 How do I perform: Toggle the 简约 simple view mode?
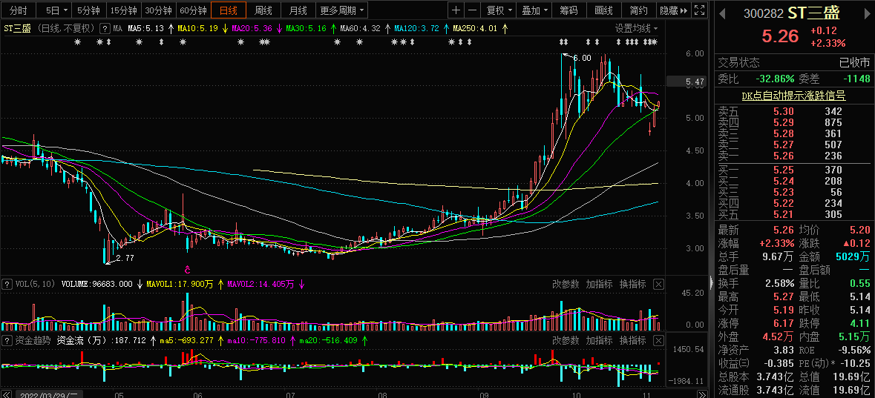[x=638, y=10]
